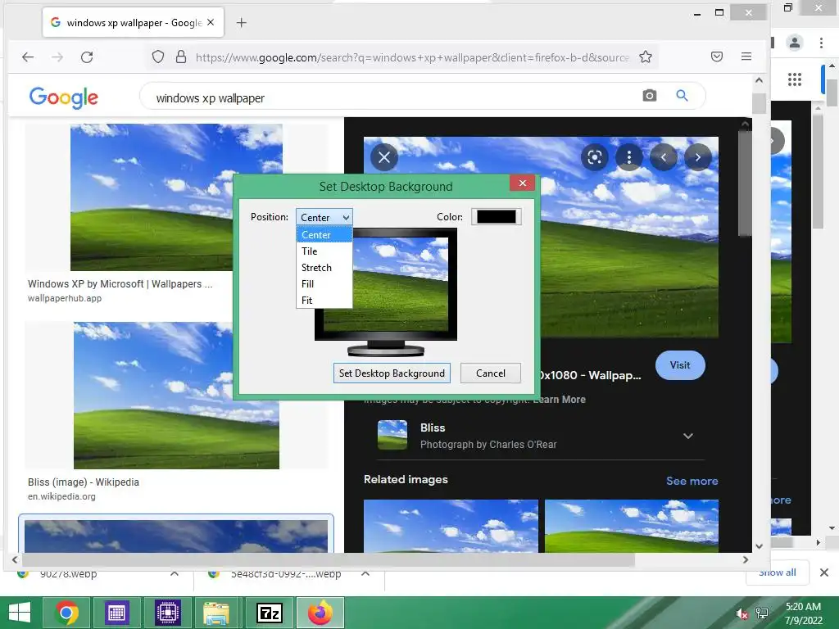Open Chrome Google apps grid icon
The height and width of the screenshot is (629, 839).
click(x=795, y=79)
